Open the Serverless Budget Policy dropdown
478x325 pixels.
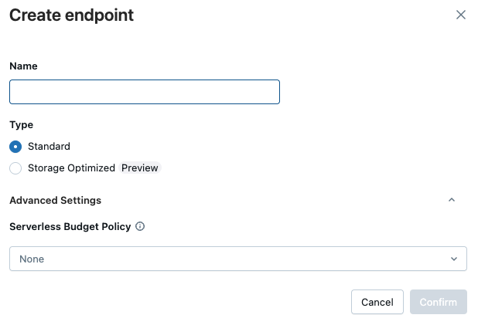coord(237,259)
